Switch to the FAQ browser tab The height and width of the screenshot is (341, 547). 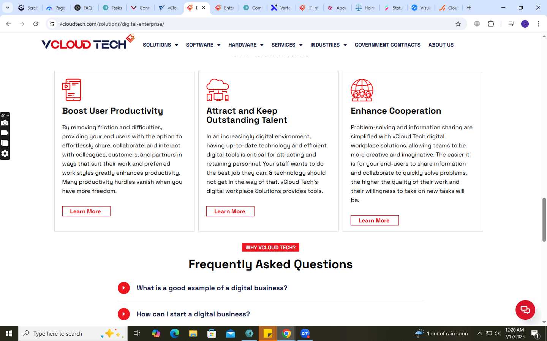[x=84, y=8]
